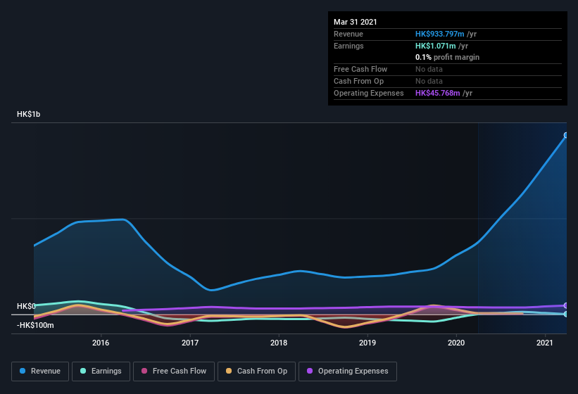The height and width of the screenshot is (394, 578).
Task: Click the Earnings endpoint marker on the chart
Action: [x=566, y=314]
